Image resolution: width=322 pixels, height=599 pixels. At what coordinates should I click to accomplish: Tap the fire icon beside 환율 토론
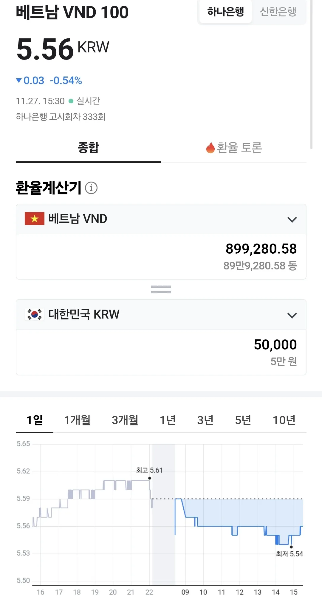(x=210, y=148)
